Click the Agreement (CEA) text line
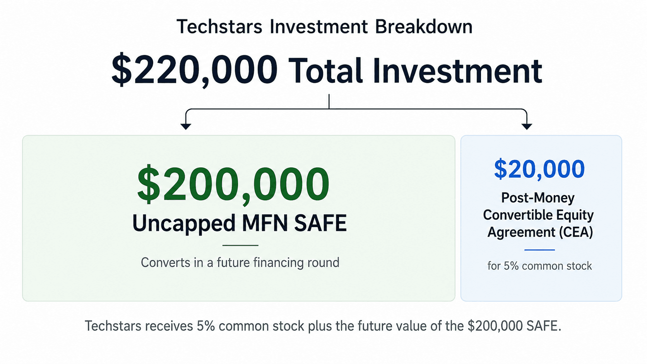Viewport: 647px width, 364px height. click(x=540, y=232)
